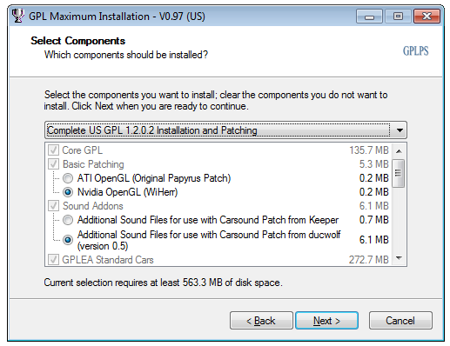The image size is (450, 346).
Task: Toggle the Basic Patching checkbox
Action: [53, 164]
